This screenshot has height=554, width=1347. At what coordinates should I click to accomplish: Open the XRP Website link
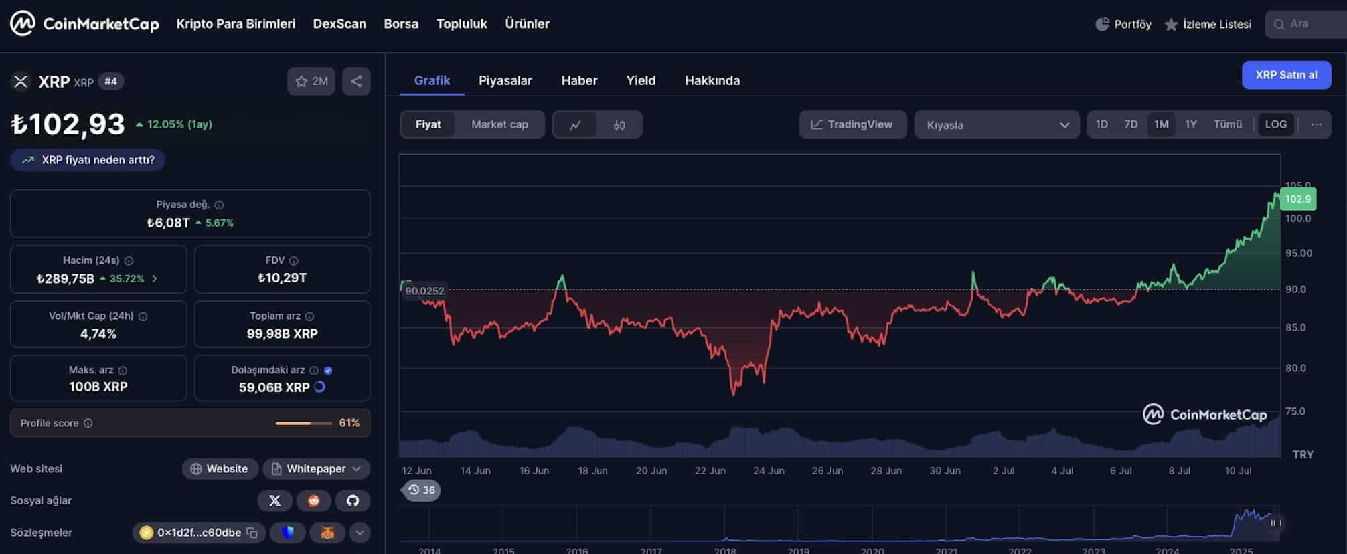219,469
